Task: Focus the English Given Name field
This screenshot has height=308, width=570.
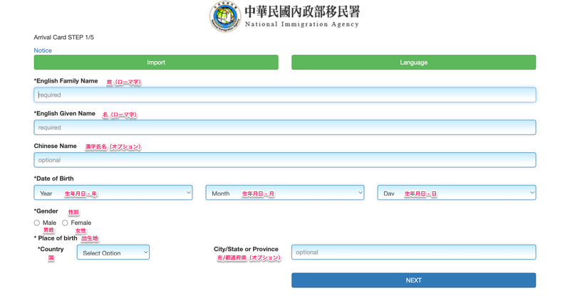Action: [x=284, y=128]
